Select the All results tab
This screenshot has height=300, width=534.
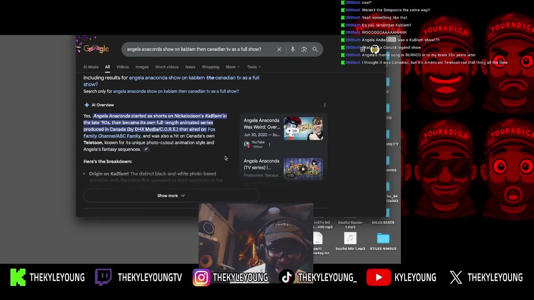click(107, 67)
